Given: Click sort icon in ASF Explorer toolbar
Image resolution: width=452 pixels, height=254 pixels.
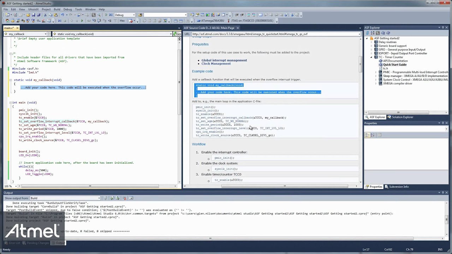Looking at the screenshot, I should coord(373,33).
